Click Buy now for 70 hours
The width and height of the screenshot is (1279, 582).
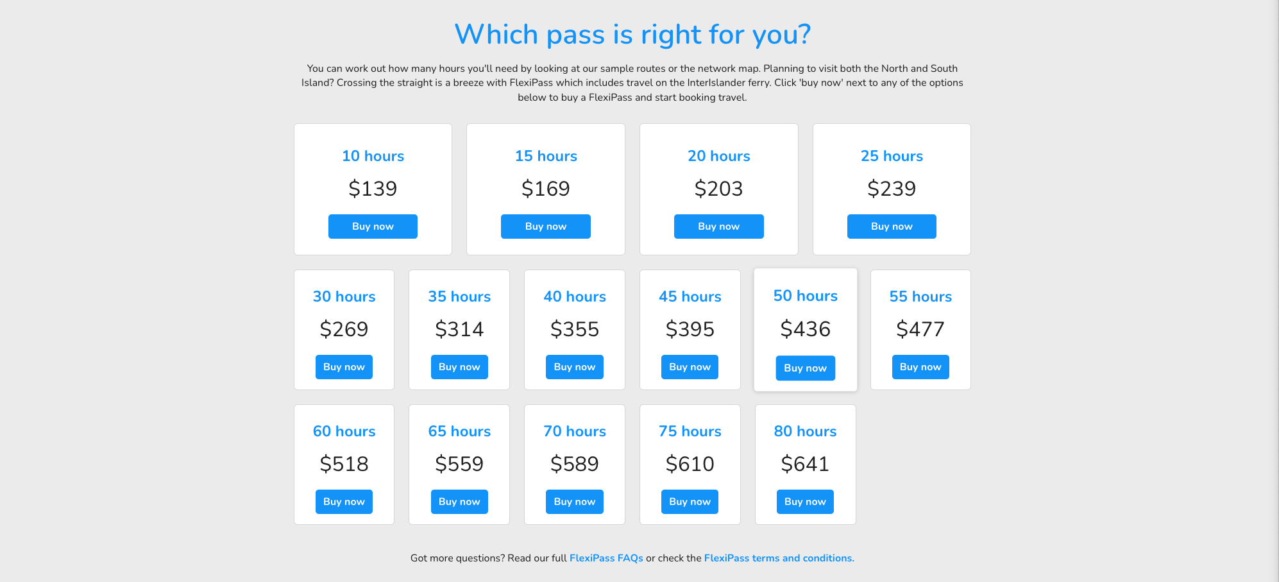click(x=574, y=502)
